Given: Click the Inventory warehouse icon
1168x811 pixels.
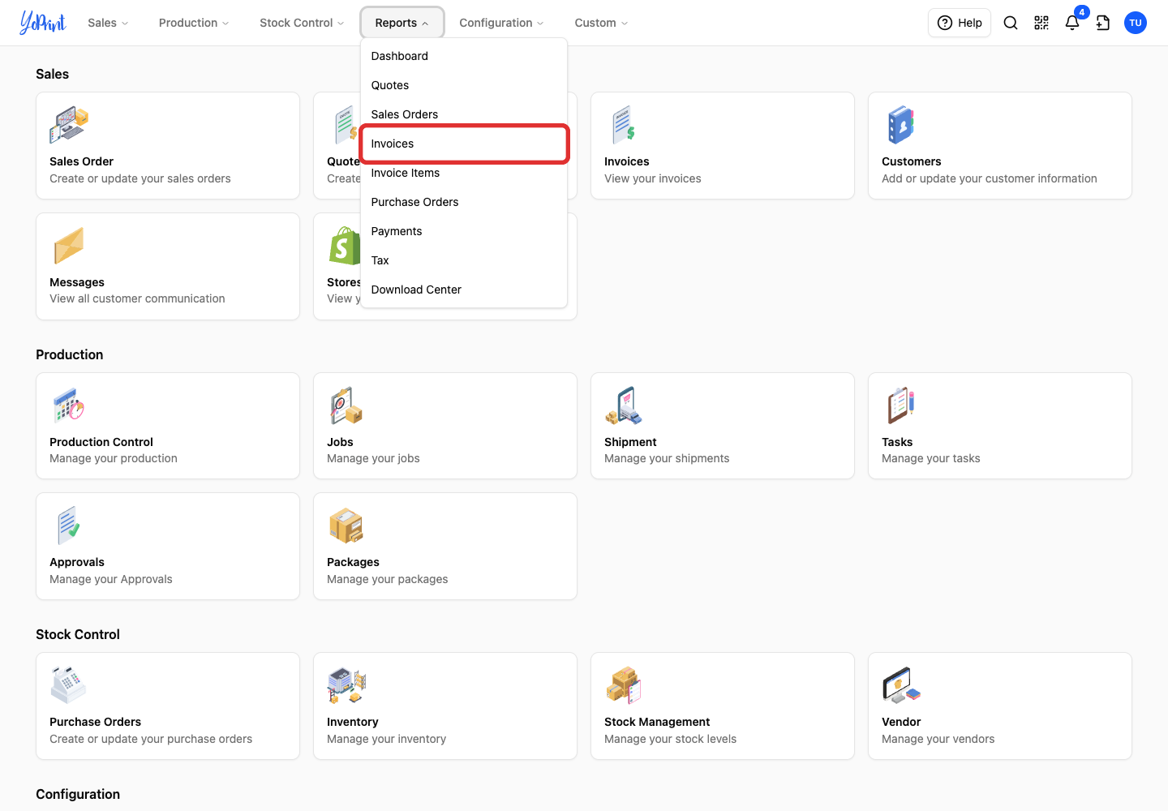Looking at the screenshot, I should pyautogui.click(x=346, y=685).
